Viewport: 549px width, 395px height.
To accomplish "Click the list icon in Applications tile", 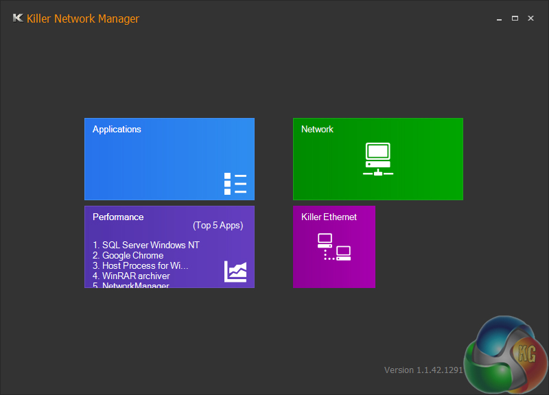I will [235, 184].
